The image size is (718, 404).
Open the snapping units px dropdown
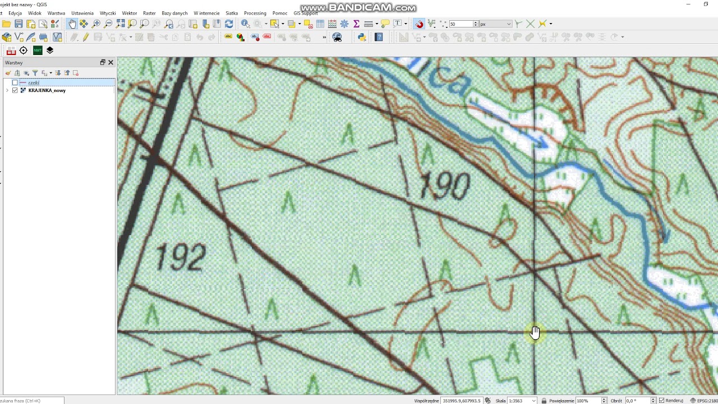click(x=509, y=24)
